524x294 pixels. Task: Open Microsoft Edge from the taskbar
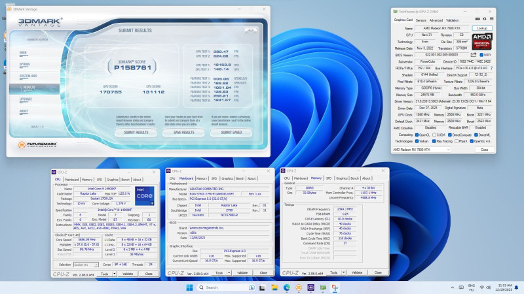287,287
